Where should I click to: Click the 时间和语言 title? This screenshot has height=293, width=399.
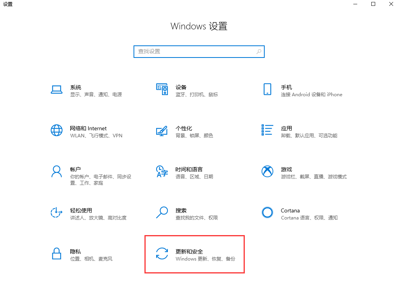189,169
